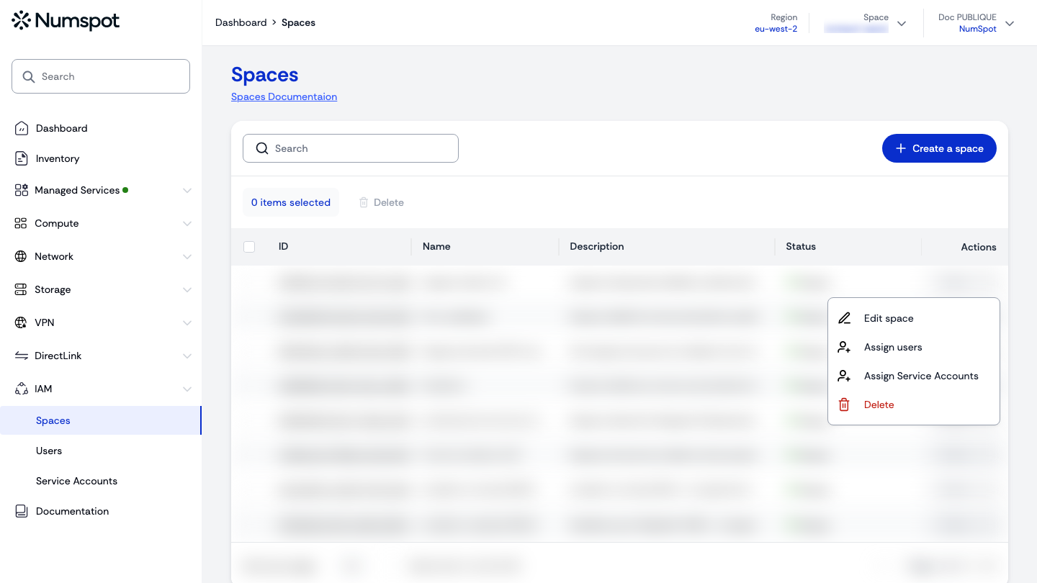
Task: Focus the sidebar Search field
Action: coord(101,76)
